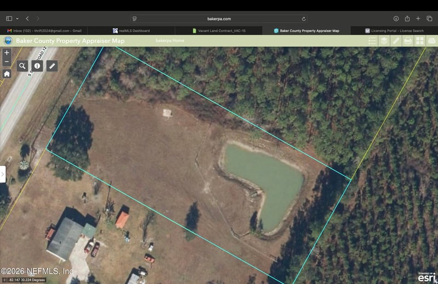Click the bakerpa.com address field
438x284 pixels.
click(219, 19)
